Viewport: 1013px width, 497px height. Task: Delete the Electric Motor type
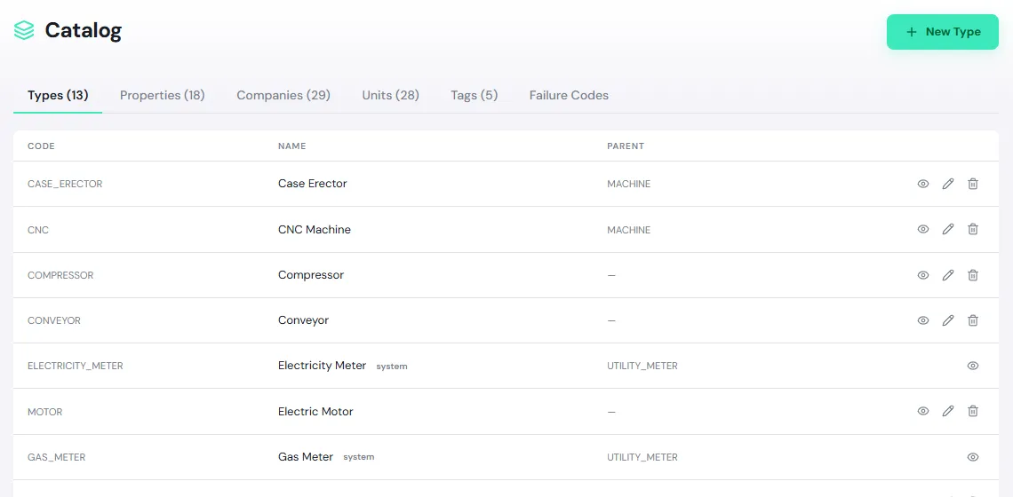[973, 411]
